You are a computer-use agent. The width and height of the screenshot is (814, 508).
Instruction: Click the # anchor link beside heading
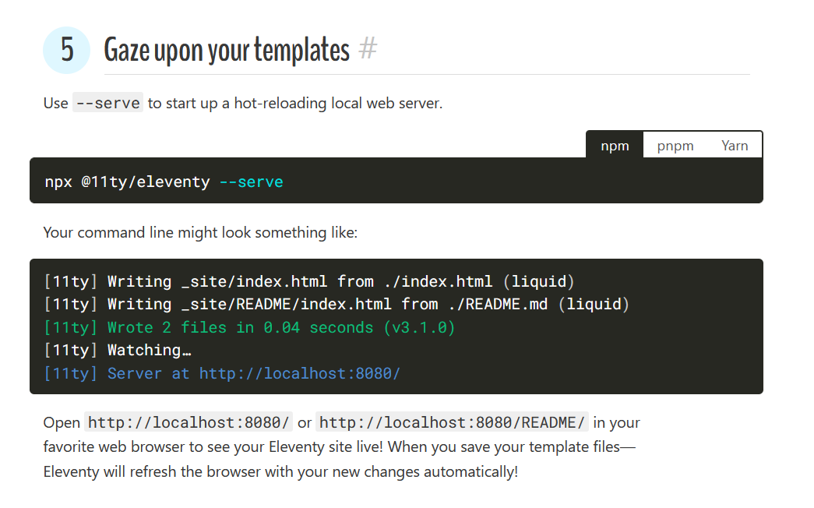(368, 49)
